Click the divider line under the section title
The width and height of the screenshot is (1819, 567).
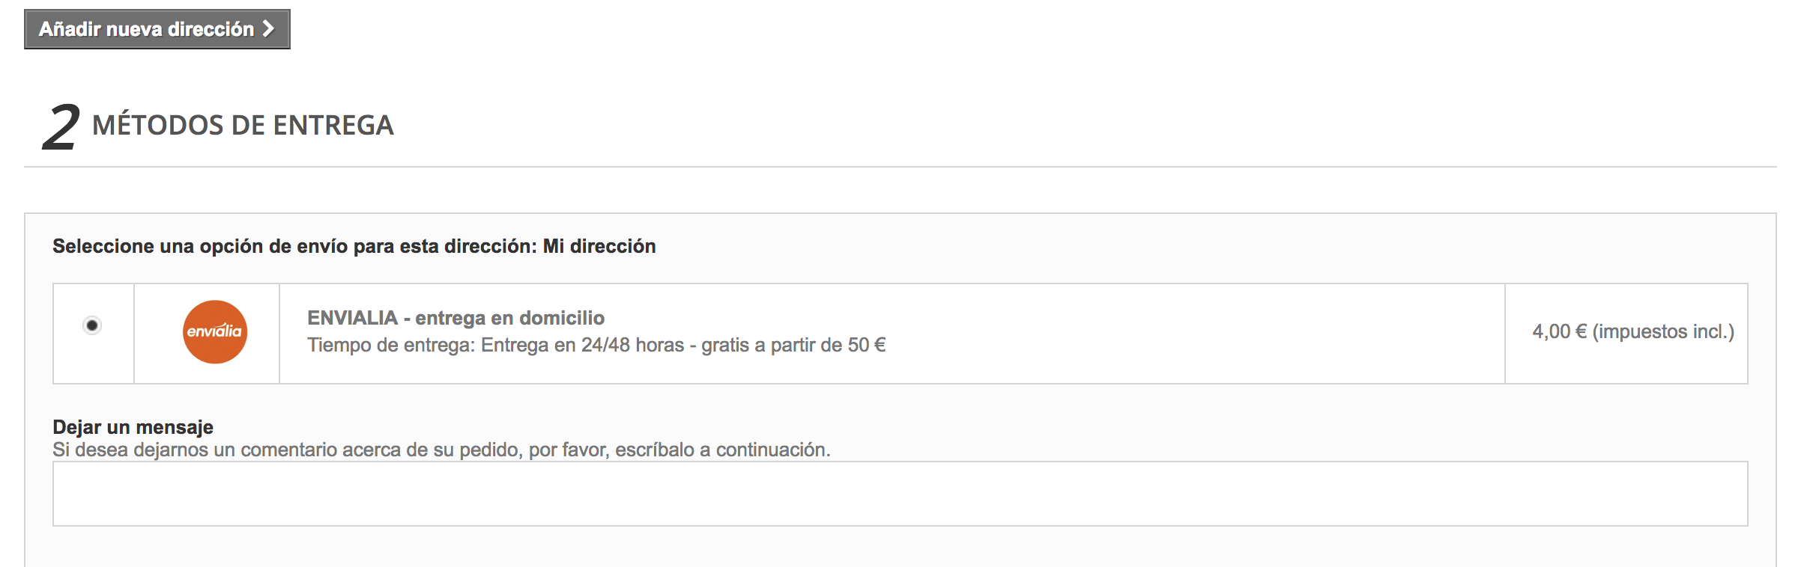point(899,167)
